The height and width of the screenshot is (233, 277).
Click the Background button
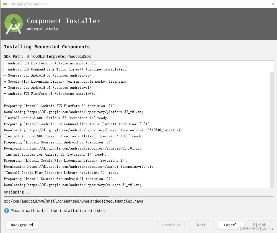click(x=22, y=225)
